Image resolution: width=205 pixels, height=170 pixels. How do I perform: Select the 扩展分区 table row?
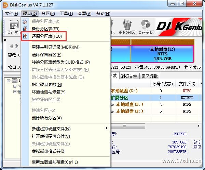point(155,98)
